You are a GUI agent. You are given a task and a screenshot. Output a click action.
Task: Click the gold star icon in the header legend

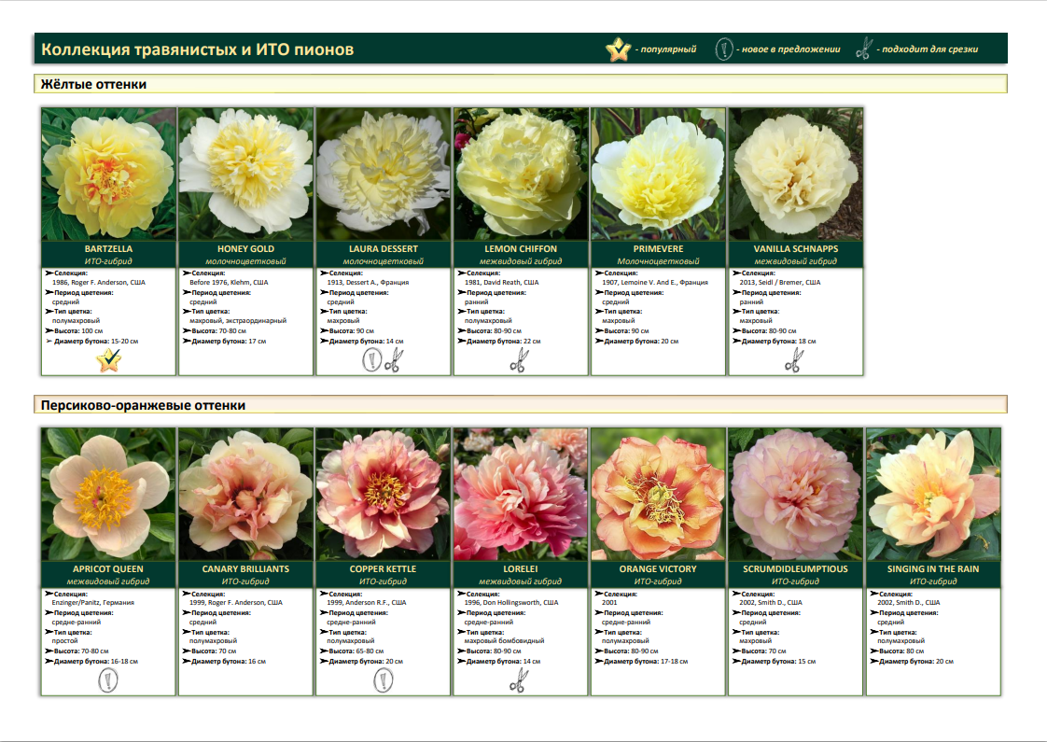[x=618, y=49]
